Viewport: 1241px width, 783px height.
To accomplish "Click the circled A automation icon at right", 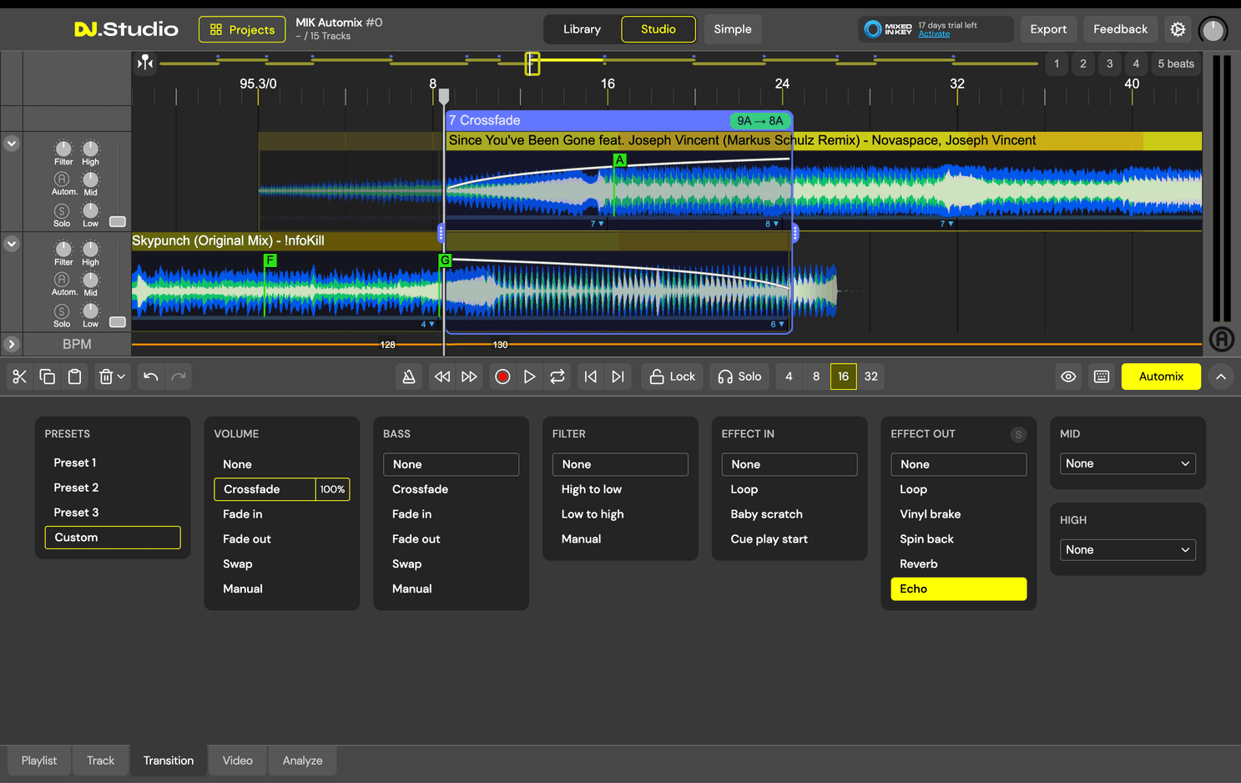I will pyautogui.click(x=1222, y=338).
